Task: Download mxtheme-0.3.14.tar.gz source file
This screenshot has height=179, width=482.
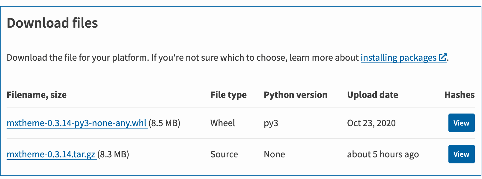Action: click(x=51, y=154)
